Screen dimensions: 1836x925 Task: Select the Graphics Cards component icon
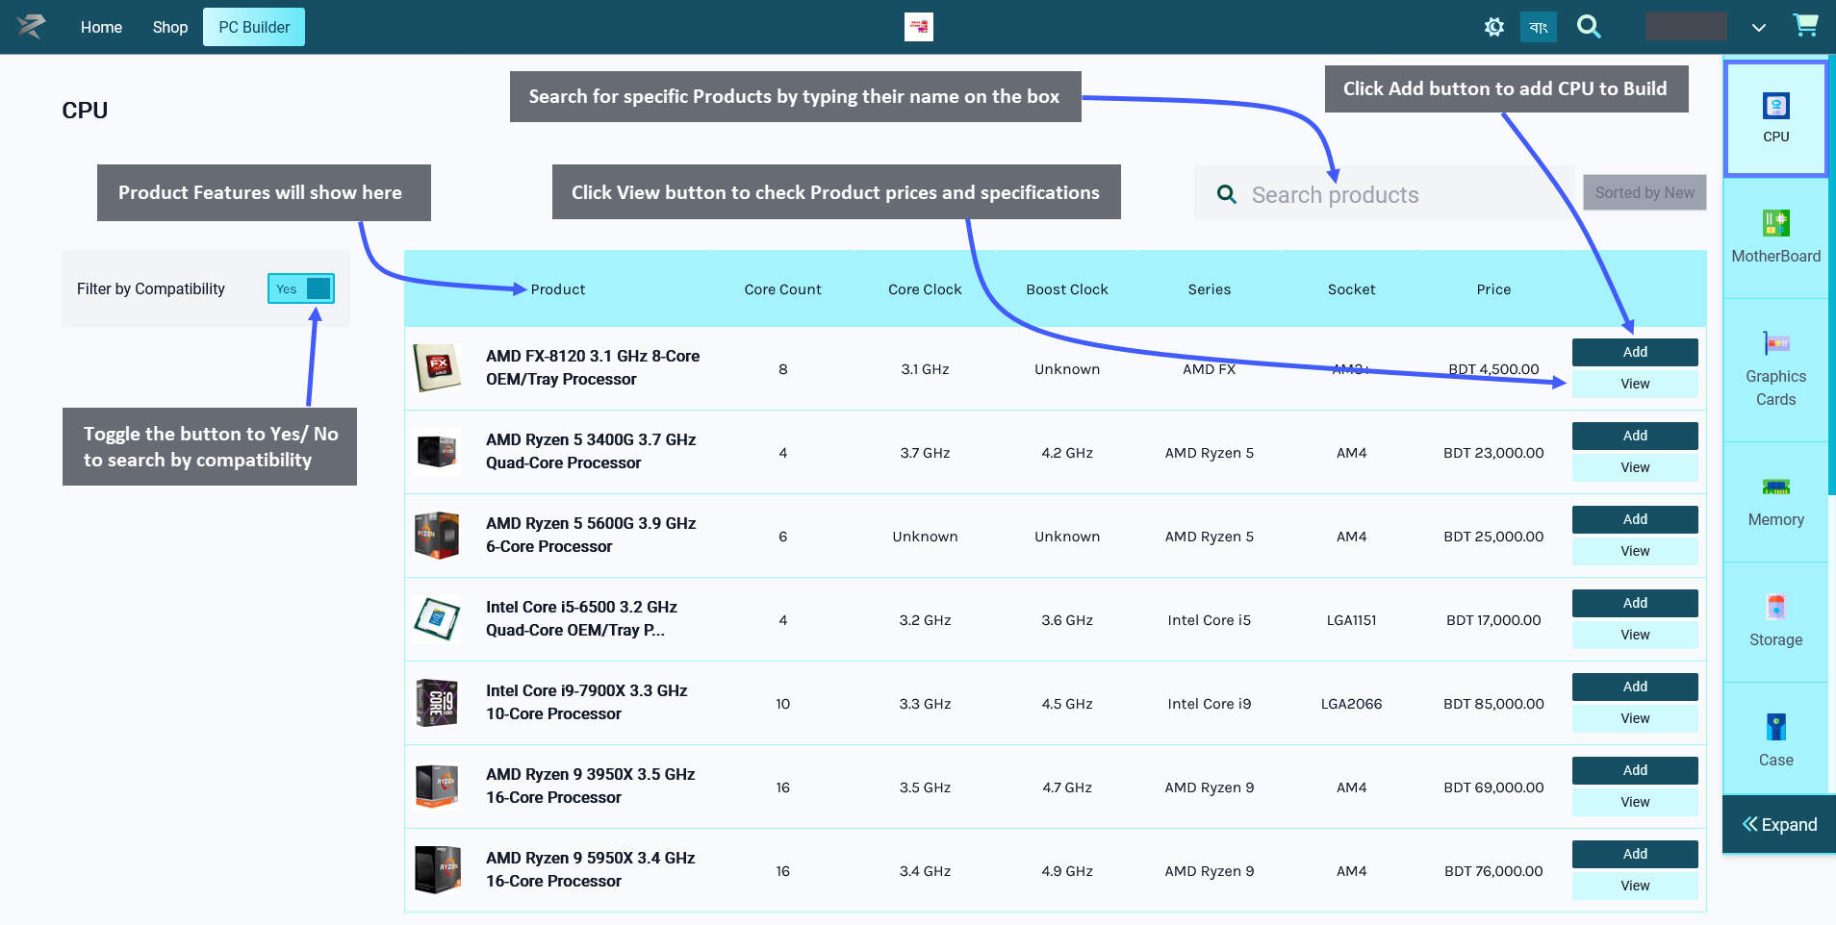tap(1776, 343)
